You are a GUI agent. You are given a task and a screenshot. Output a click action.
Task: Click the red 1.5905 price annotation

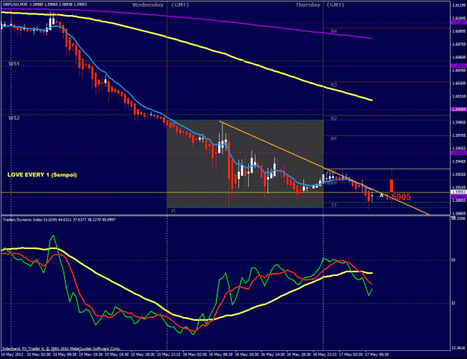(x=398, y=197)
